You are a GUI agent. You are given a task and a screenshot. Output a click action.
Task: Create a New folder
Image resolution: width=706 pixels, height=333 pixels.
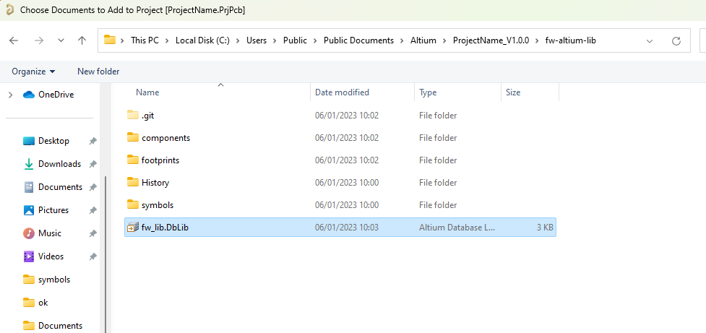coord(98,71)
